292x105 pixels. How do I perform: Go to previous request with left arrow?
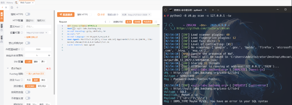(x=105, y=22)
